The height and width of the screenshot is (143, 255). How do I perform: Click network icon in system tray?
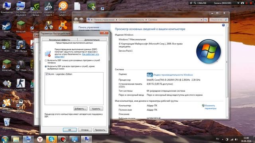point(232,139)
